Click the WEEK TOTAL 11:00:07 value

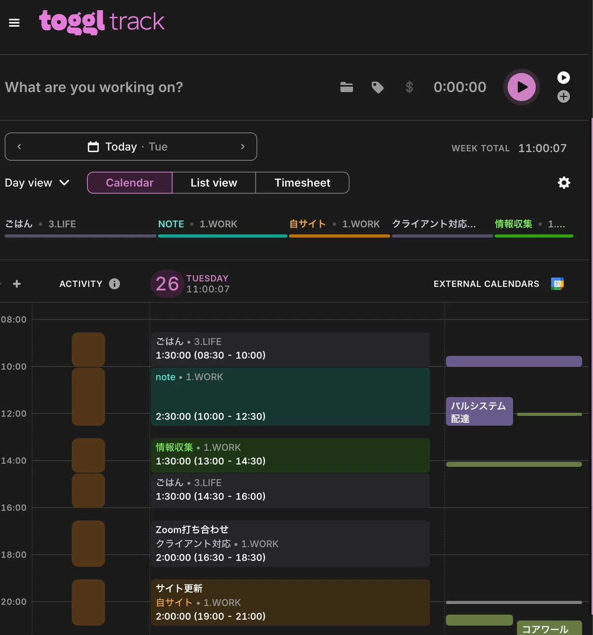tap(542, 148)
